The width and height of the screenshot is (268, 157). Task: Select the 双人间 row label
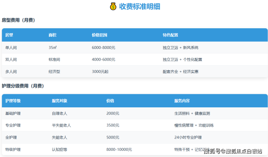point(11,59)
